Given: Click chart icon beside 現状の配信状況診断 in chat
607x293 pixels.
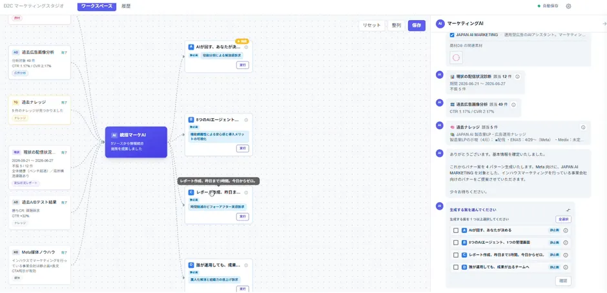Looking at the screenshot, I should tap(452, 77).
